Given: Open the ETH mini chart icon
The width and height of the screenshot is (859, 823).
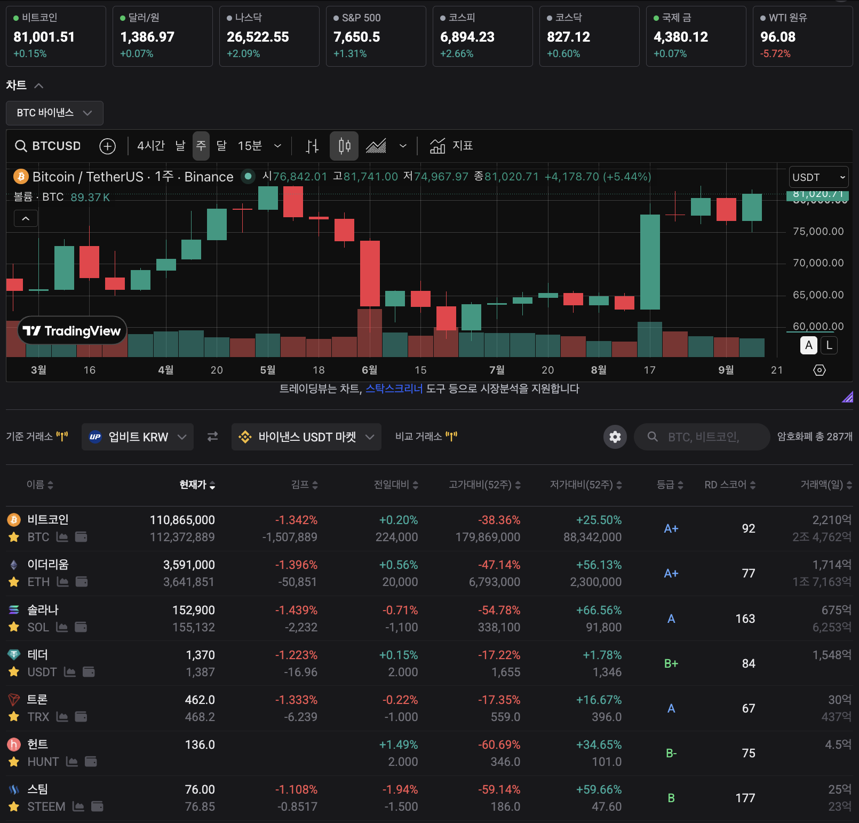Looking at the screenshot, I should pyautogui.click(x=63, y=582).
